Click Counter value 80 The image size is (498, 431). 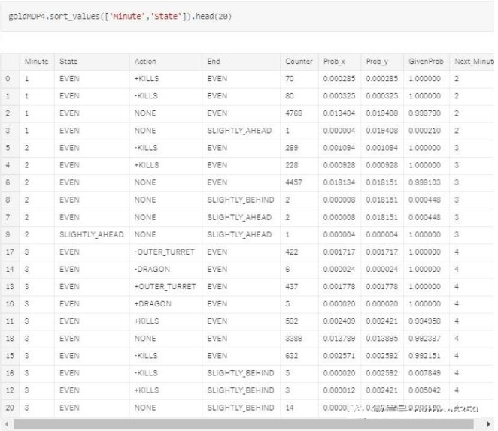pyautogui.click(x=289, y=96)
